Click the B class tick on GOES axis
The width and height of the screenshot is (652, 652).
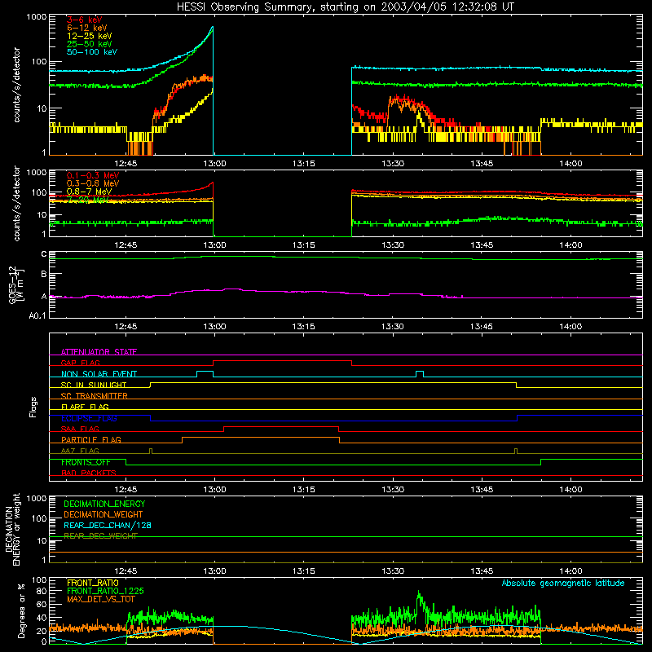point(44,274)
